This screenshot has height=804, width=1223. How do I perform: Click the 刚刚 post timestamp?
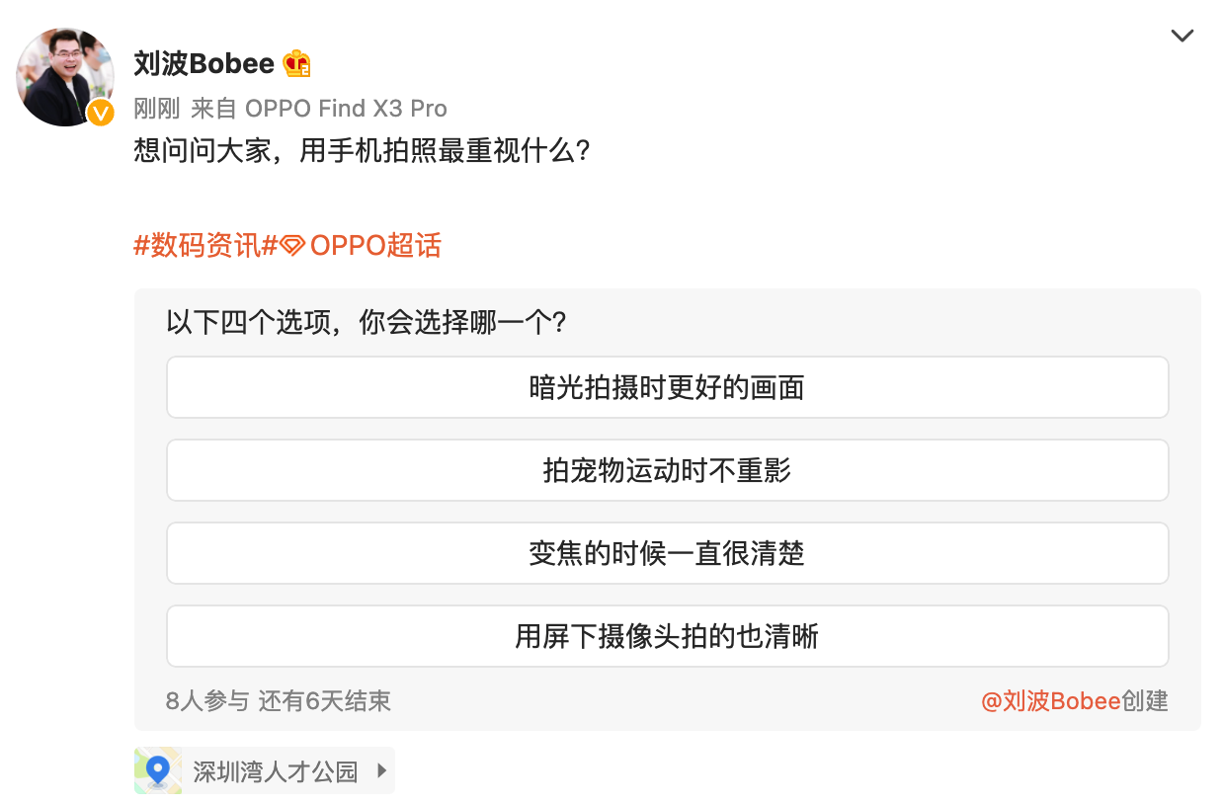pyautogui.click(x=156, y=109)
